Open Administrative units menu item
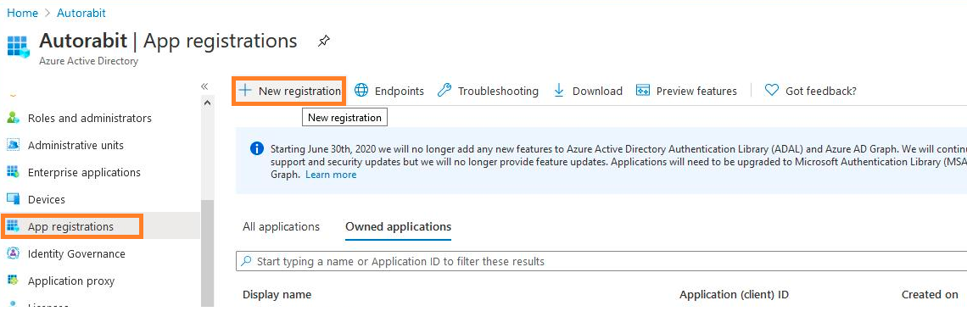Viewport: 967px width, 328px height. coord(75,145)
